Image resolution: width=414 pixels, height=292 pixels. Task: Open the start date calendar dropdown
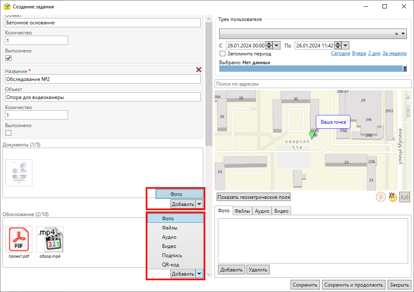(277, 45)
